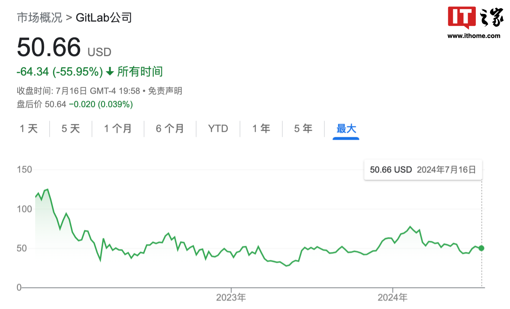
Task: Click the price tooltip showing 50.66 USD
Action: (423, 170)
